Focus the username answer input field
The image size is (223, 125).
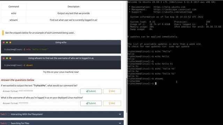(40, 103)
